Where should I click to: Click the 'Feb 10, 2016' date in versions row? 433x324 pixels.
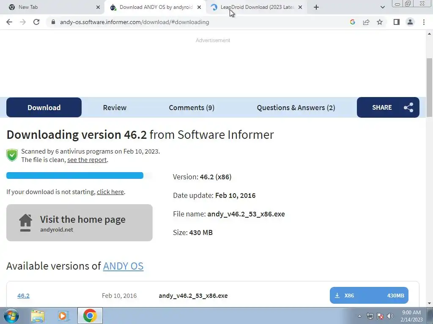pyautogui.click(x=119, y=296)
